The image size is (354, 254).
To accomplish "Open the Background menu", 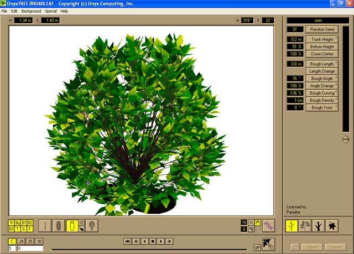I will (x=31, y=11).
